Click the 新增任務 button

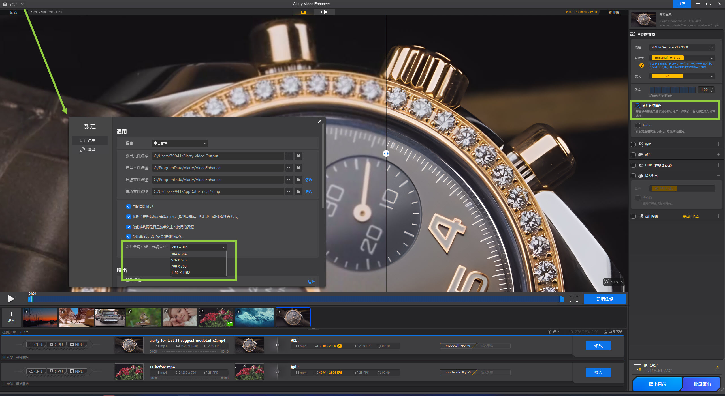(604, 299)
